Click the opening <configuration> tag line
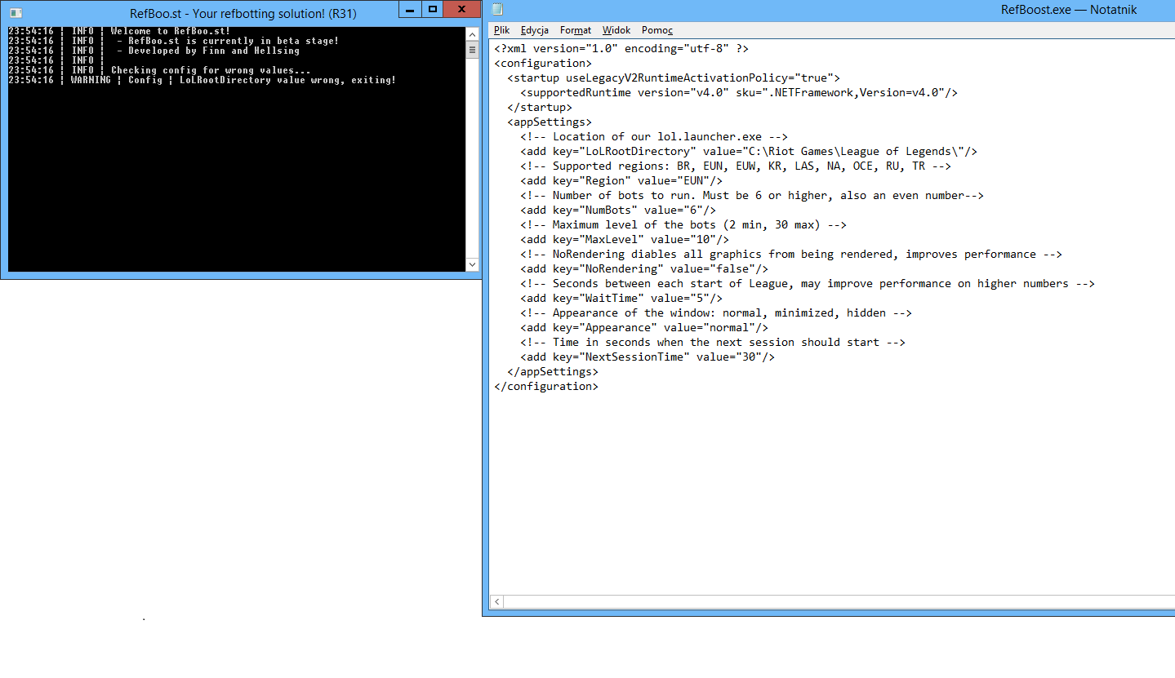Screen dimensions: 1175x678 (543, 64)
